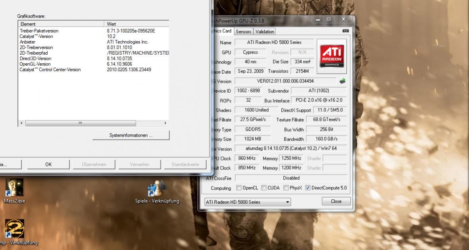The width and height of the screenshot is (469, 250).
Task: Click the Subvendor field ATI (1002)
Action: click(x=319, y=90)
